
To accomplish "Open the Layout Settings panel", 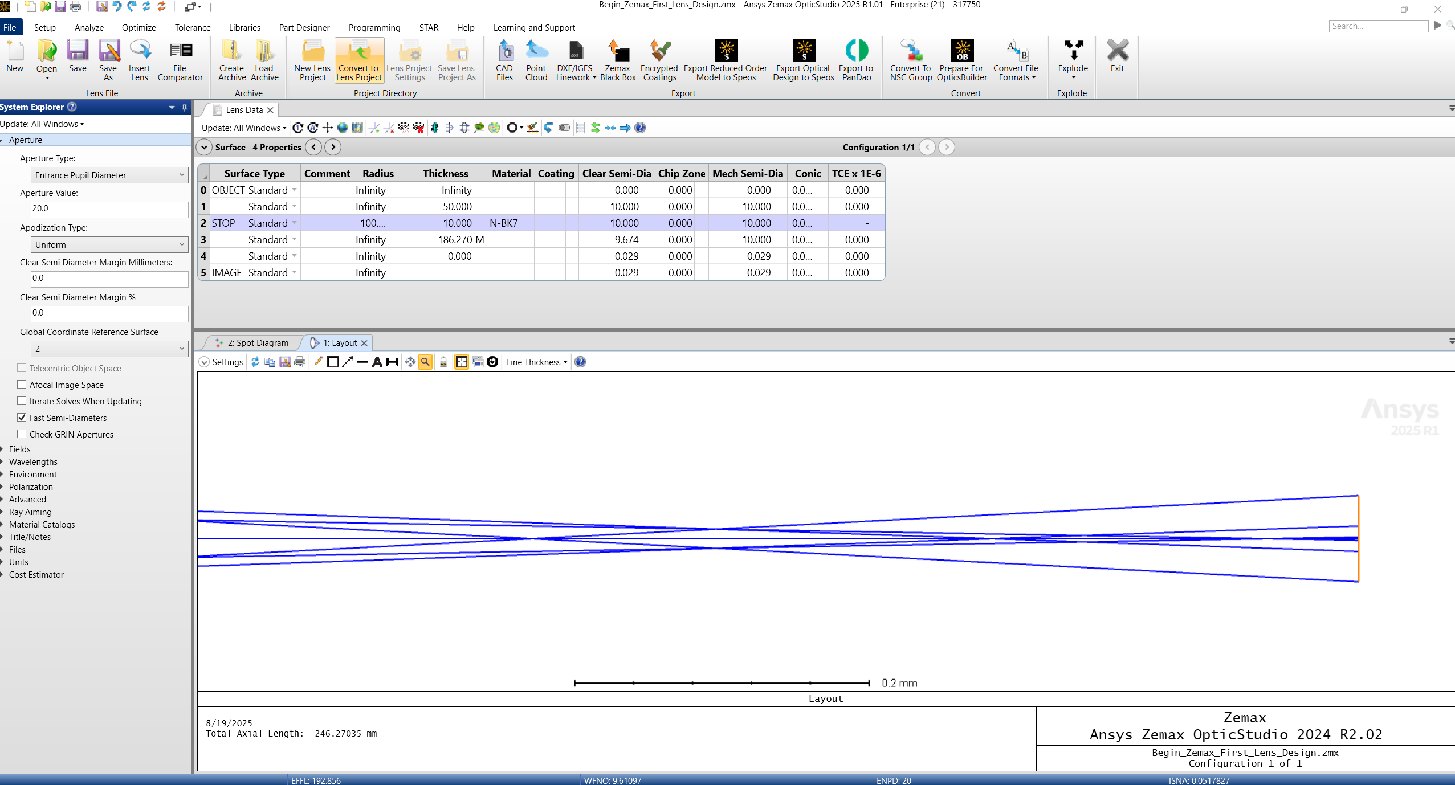I will pos(221,362).
